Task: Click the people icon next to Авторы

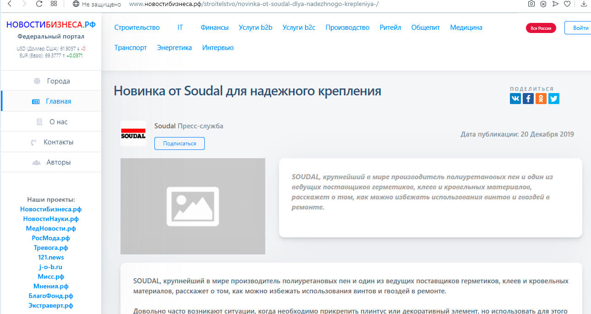Action: [x=36, y=162]
